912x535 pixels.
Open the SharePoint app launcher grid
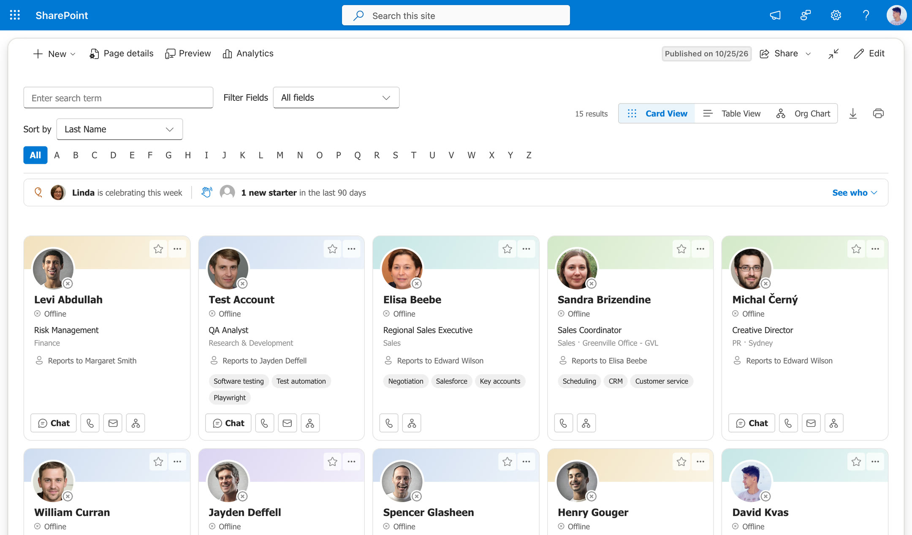(x=15, y=15)
